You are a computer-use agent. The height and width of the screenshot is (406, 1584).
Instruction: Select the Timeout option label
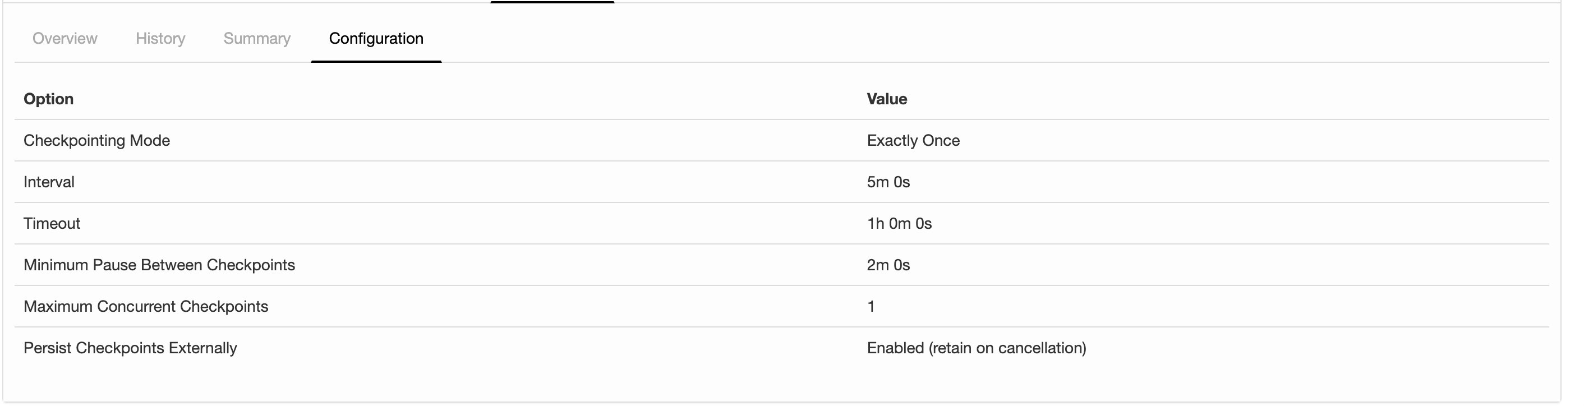[x=52, y=224]
